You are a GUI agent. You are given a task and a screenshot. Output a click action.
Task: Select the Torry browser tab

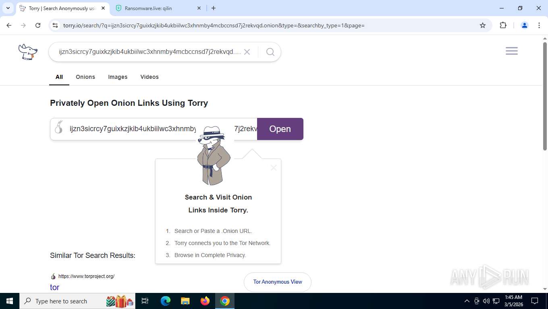(62, 8)
